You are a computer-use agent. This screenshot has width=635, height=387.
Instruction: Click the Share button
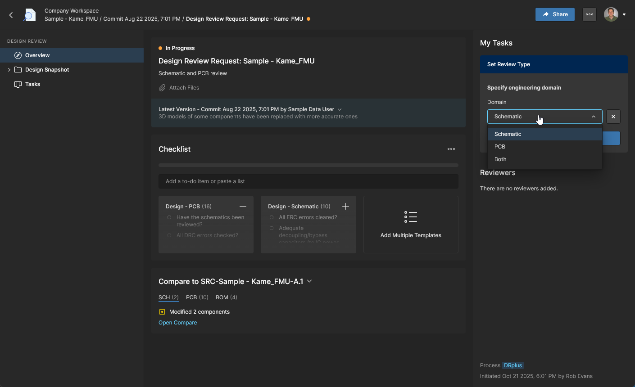point(555,14)
